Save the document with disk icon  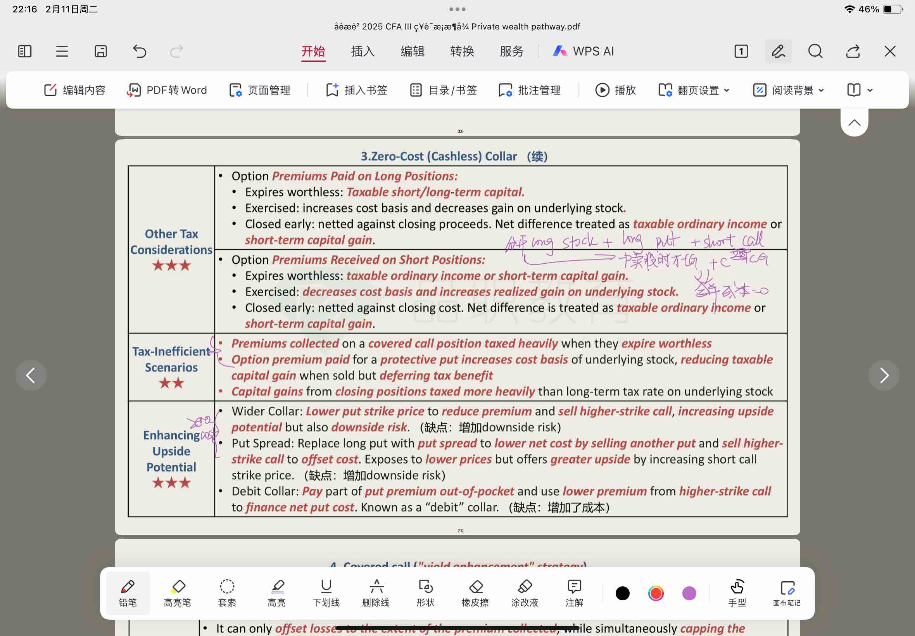[x=100, y=52]
